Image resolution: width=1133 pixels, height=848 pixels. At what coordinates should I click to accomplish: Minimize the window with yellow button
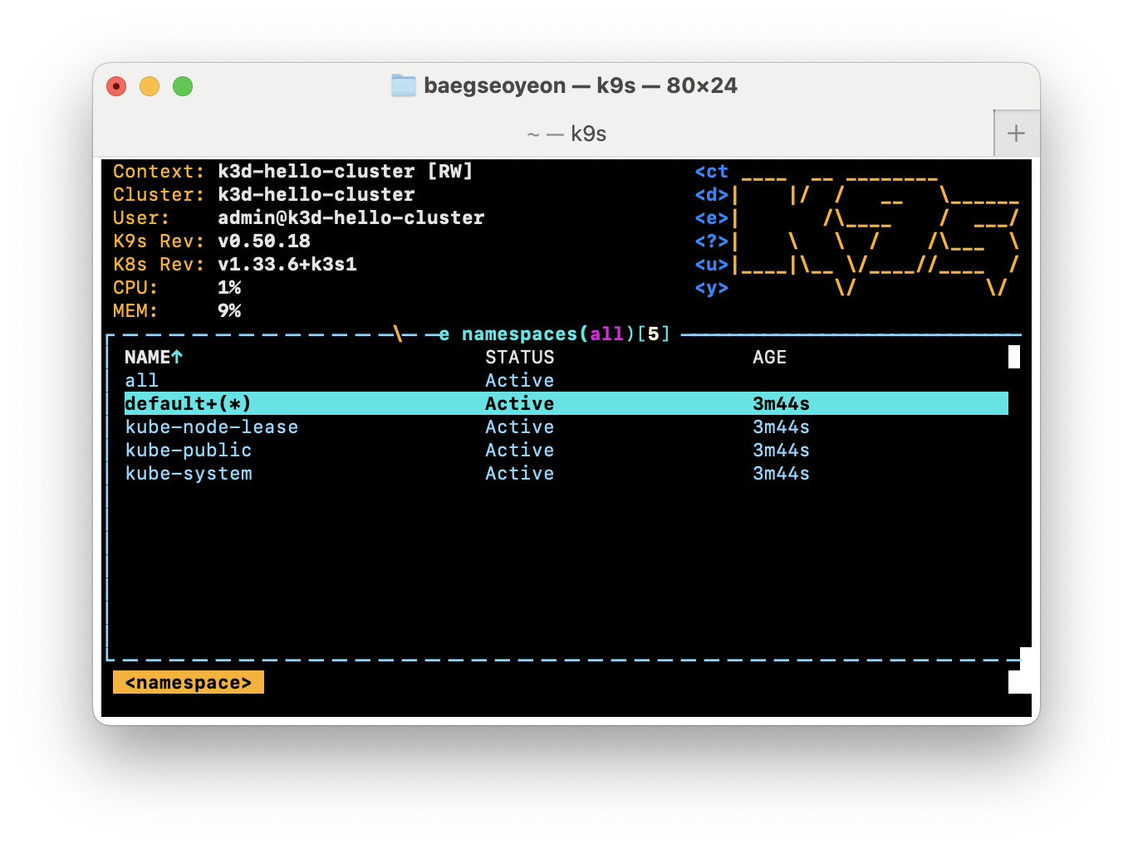(150, 86)
